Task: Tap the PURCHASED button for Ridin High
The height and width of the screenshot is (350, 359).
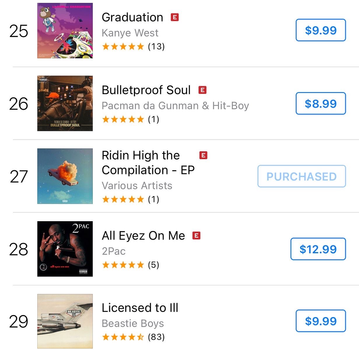Action: click(302, 176)
